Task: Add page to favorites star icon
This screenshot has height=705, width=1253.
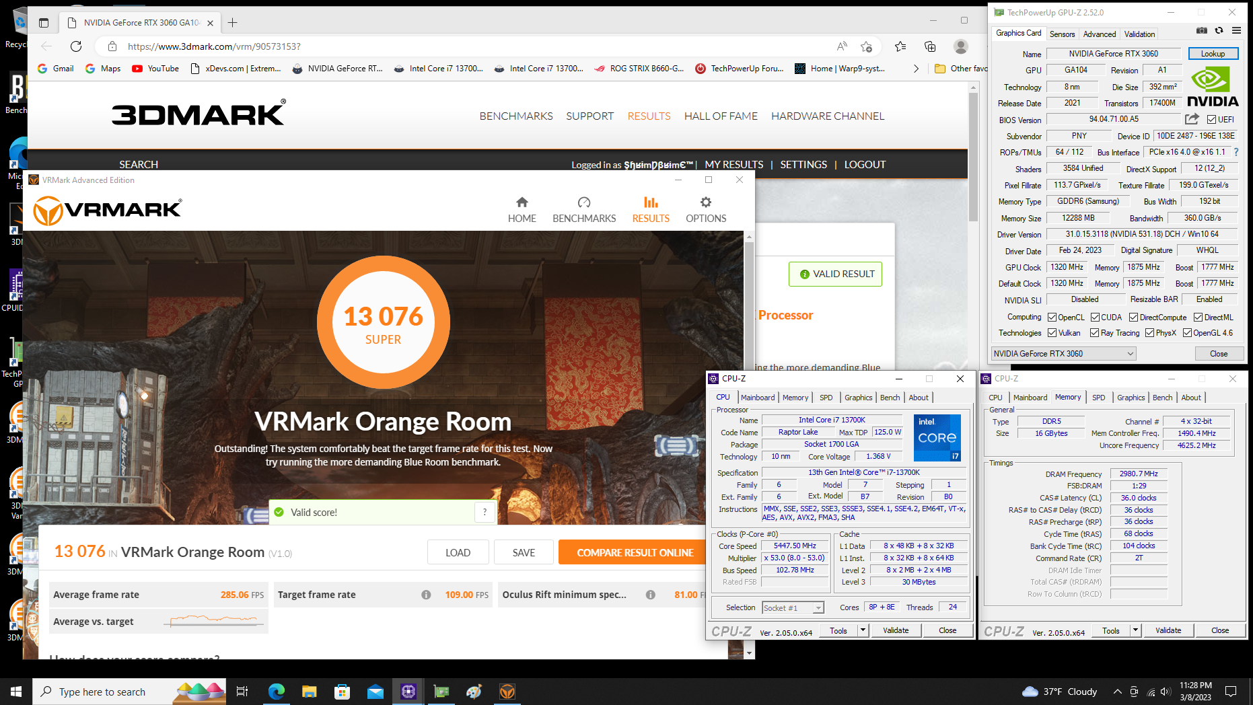Action: (867, 46)
